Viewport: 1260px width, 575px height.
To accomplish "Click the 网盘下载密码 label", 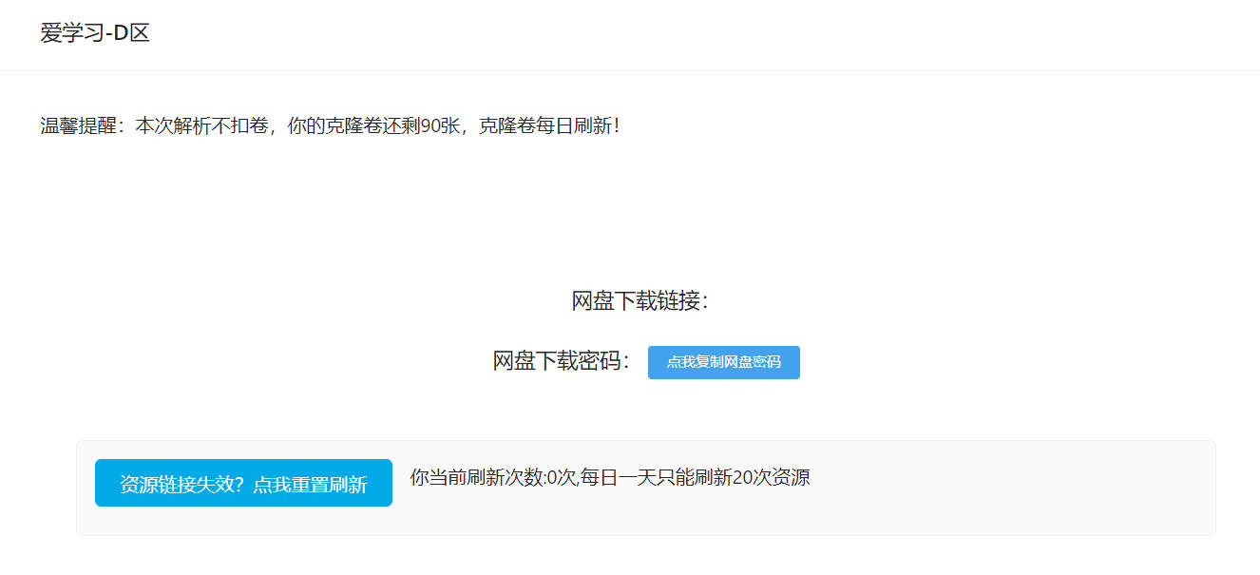I will [562, 361].
